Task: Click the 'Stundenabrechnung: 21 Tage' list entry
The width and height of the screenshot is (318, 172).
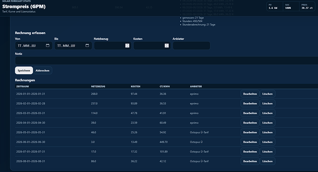Action: click(x=199, y=24)
